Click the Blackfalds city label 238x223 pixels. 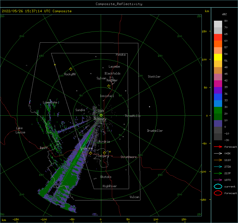pyautogui.click(x=112, y=73)
